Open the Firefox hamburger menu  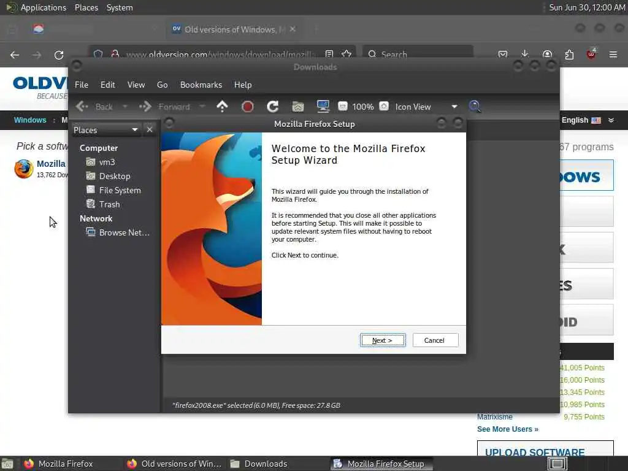pyautogui.click(x=613, y=55)
